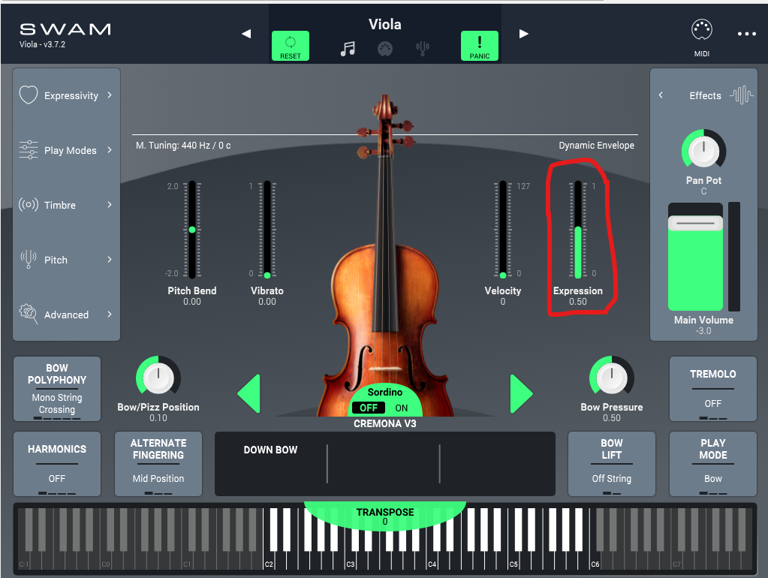Click the Advanced gear icon
The width and height of the screenshot is (768, 578).
(x=29, y=314)
